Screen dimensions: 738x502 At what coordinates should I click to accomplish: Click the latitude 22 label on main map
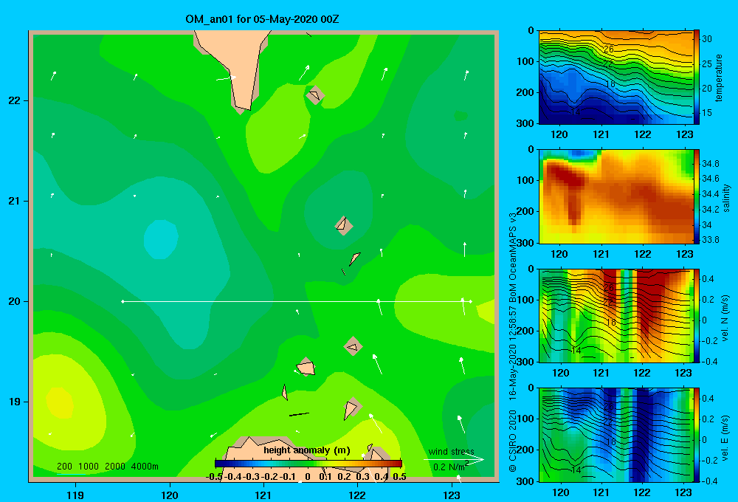15,100
